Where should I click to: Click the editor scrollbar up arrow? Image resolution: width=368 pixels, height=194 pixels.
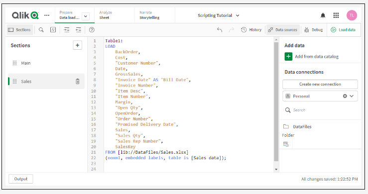click(276, 40)
